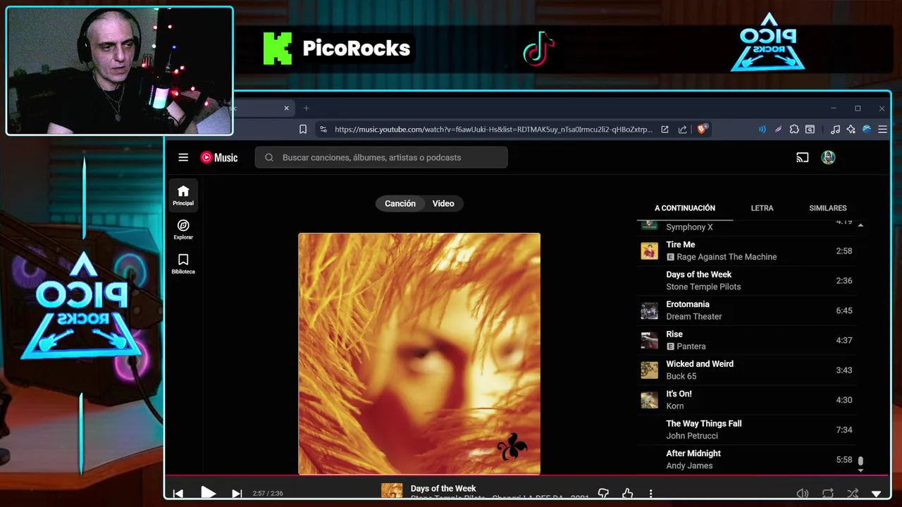902x507 pixels.
Task: Open browser extensions puzzle icon
Action: [x=794, y=130]
